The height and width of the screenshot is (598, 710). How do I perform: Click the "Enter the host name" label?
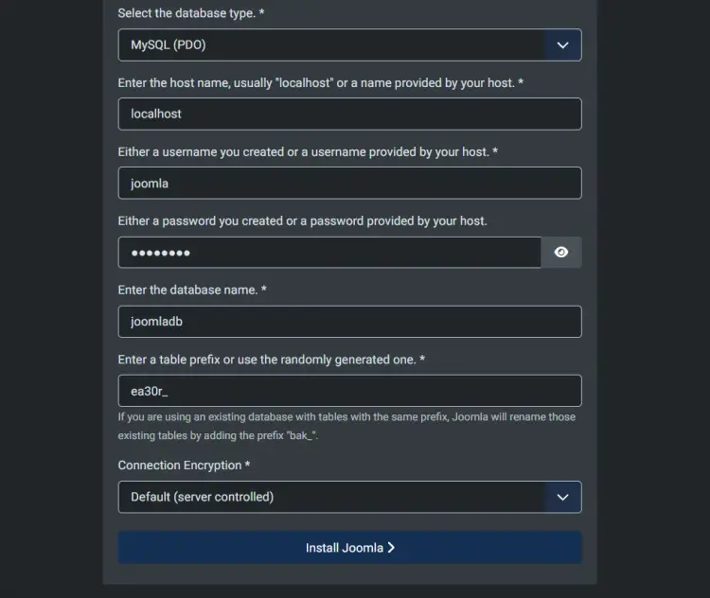320,83
